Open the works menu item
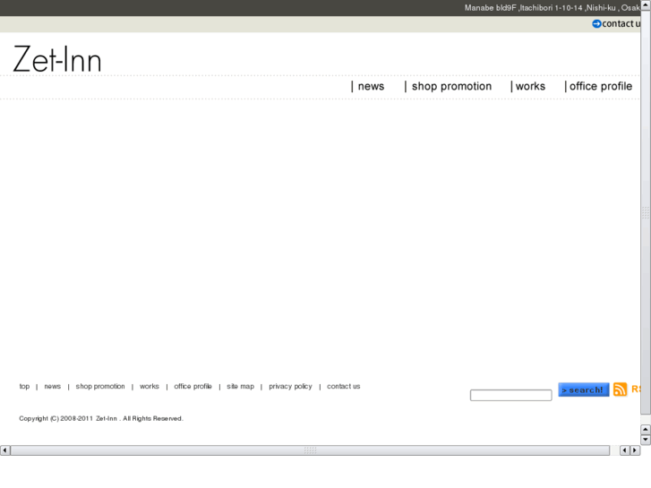The width and height of the screenshot is (651, 488). point(530,86)
